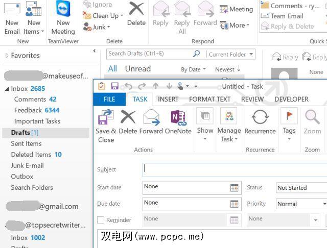Select the Team Email quick step
This screenshot has width=327, height=248.
click(282, 16)
